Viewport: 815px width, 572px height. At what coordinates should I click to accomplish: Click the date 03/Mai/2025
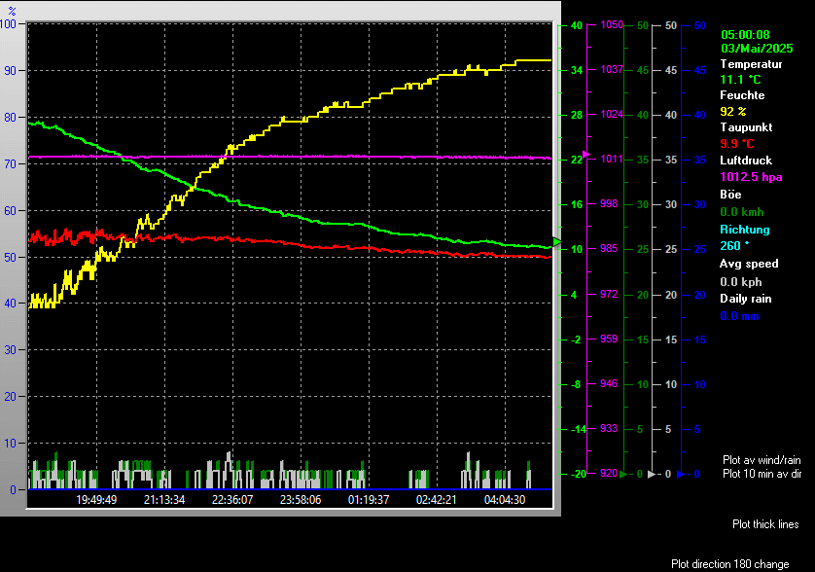pyautogui.click(x=757, y=49)
